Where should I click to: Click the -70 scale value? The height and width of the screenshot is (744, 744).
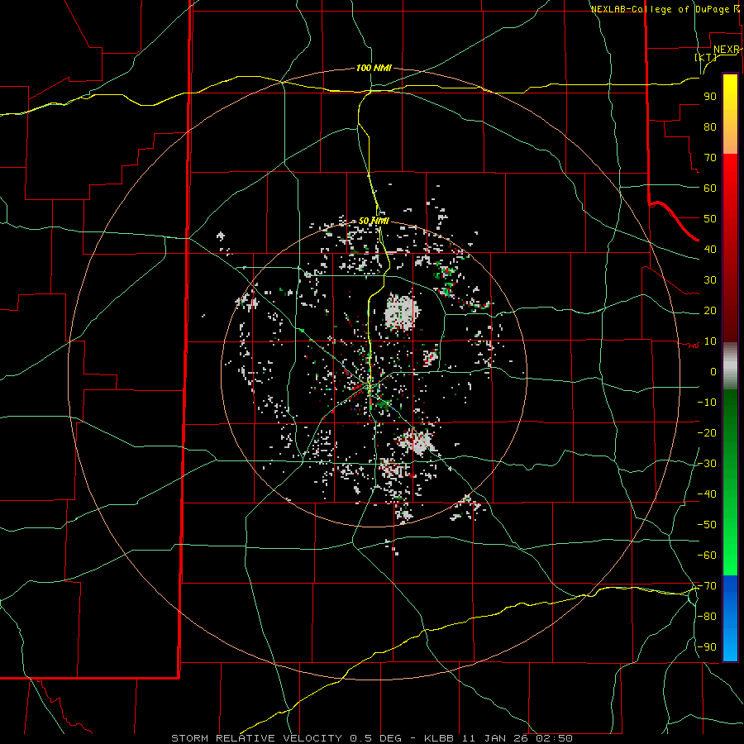[x=707, y=586]
